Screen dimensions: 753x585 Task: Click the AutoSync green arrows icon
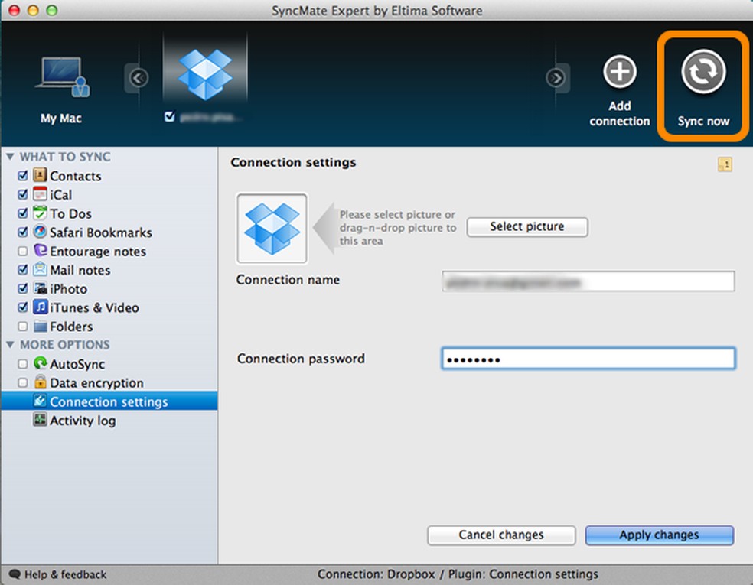[x=40, y=363]
